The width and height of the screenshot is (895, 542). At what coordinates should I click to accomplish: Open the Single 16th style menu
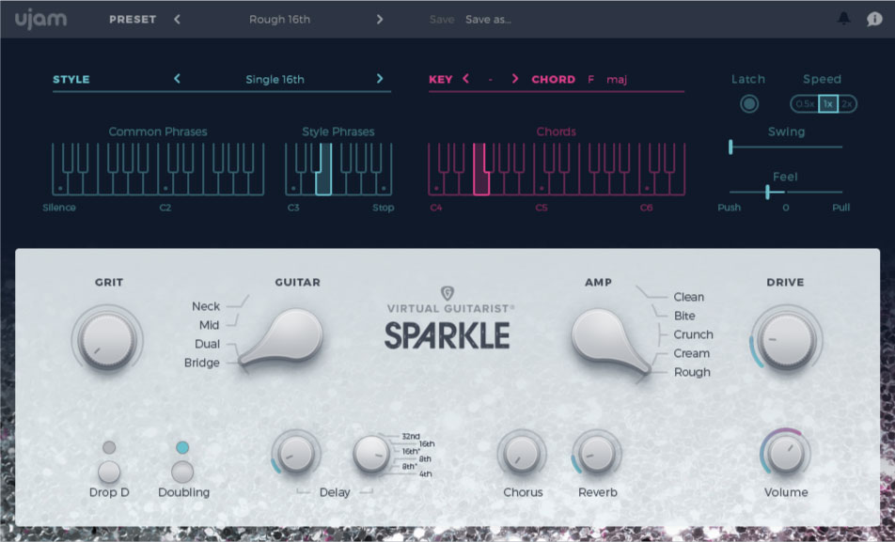[x=275, y=79]
